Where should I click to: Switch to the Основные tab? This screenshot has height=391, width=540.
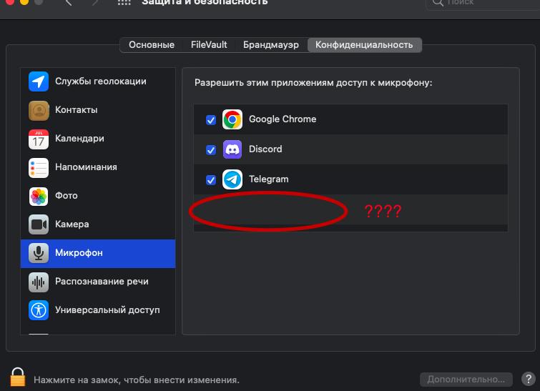point(152,44)
